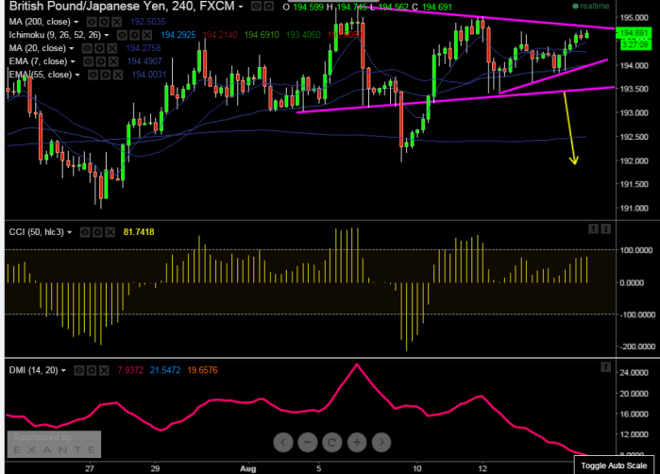Viewport: 660px width, 474px height.
Task: Remove the EMA (7, close) indicator
Action: pyautogui.click(x=113, y=61)
